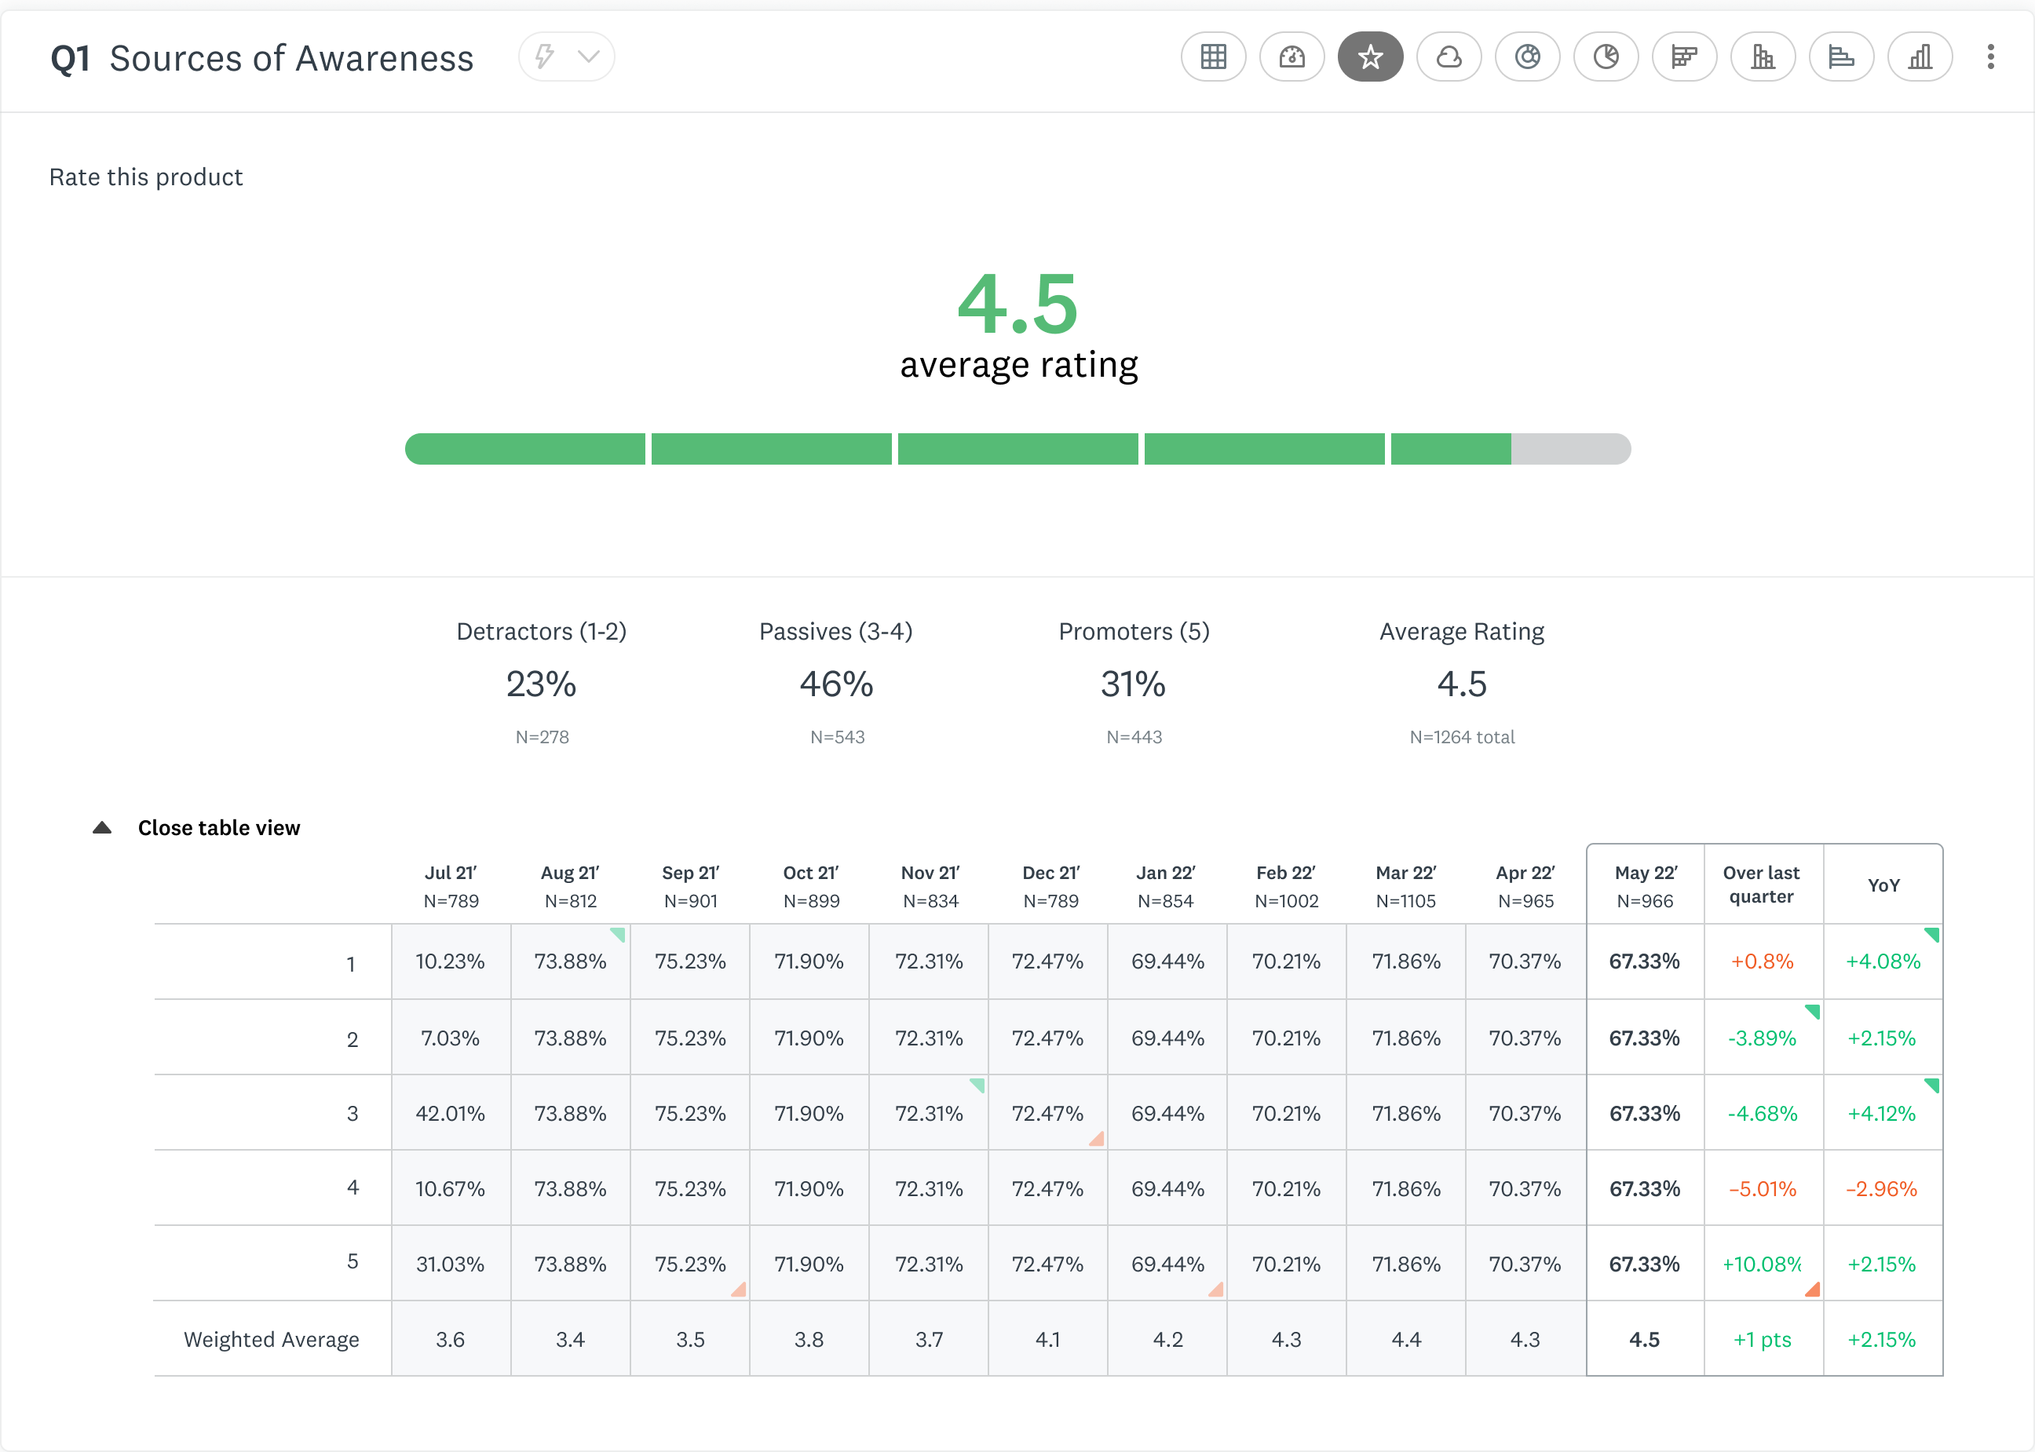Select the gauge chart view
The height and width of the screenshot is (1452, 2035).
point(1292,57)
